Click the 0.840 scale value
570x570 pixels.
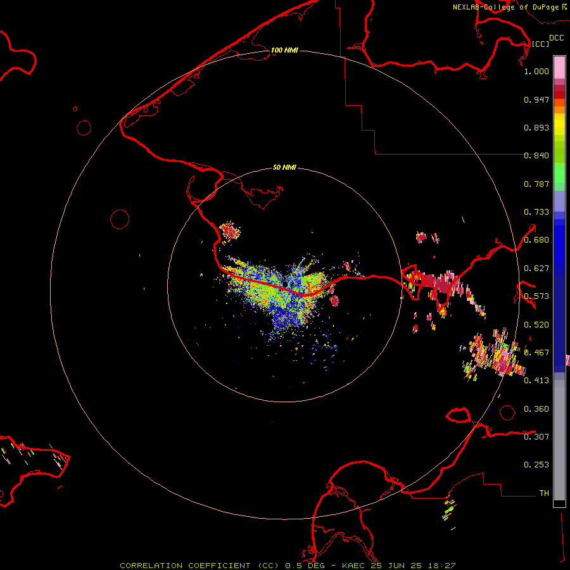click(x=536, y=156)
